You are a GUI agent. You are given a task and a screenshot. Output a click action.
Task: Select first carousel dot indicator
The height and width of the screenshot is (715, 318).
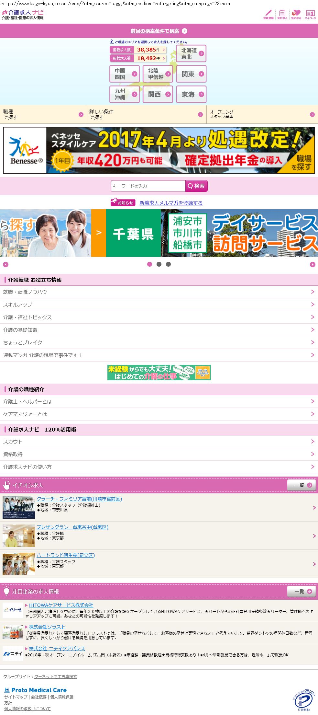click(x=149, y=264)
